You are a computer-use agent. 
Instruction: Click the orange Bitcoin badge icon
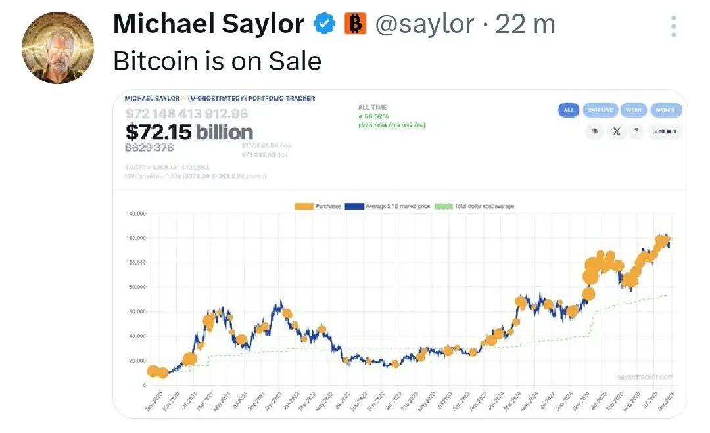coord(355,24)
